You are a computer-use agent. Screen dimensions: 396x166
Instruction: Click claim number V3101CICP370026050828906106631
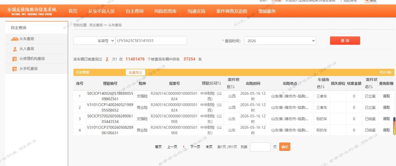coord(110,130)
